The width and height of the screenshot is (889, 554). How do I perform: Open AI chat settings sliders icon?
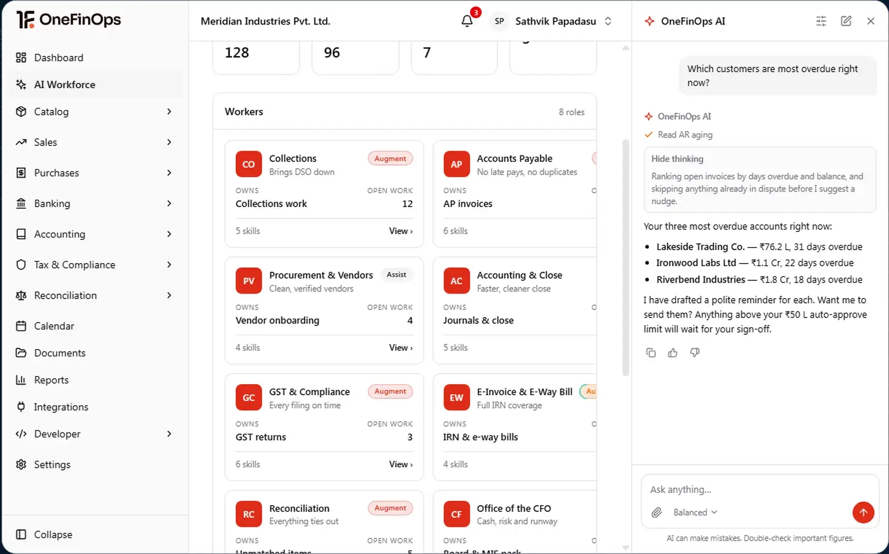click(x=821, y=21)
